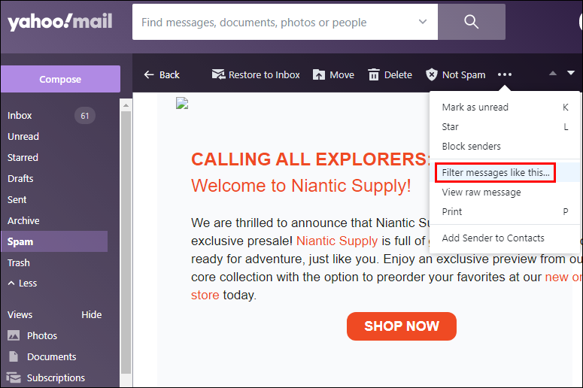Open the Sent folder
Screen dimensions: 583x388
coord(17,199)
